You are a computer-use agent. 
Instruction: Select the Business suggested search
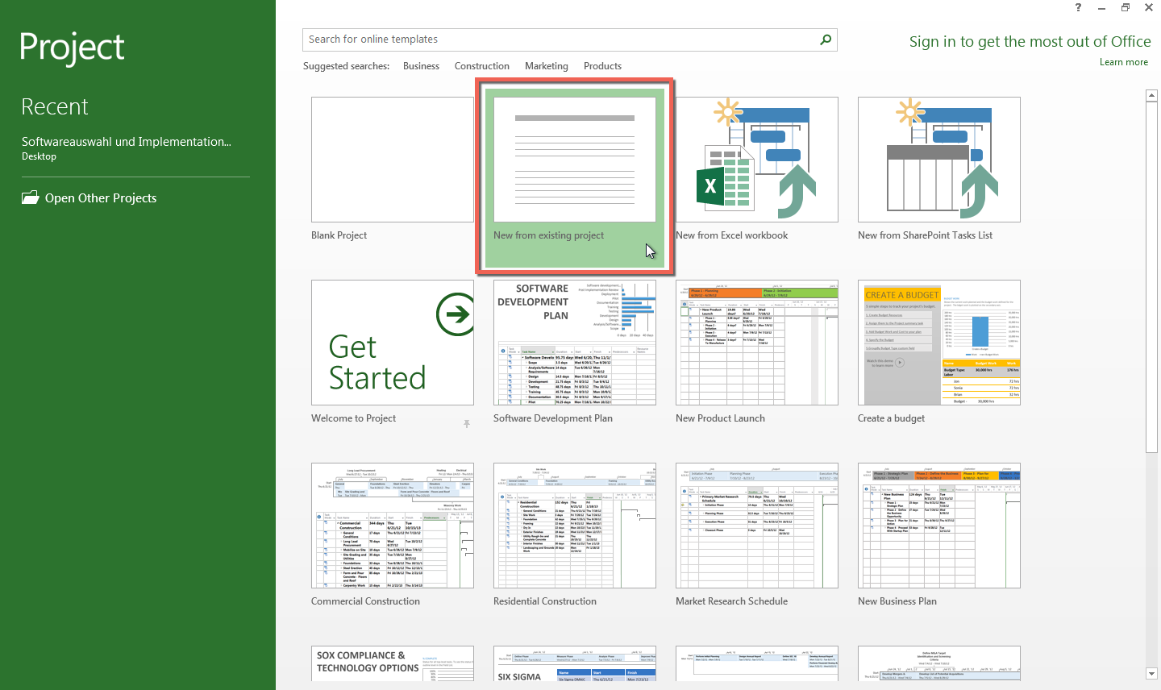point(421,65)
